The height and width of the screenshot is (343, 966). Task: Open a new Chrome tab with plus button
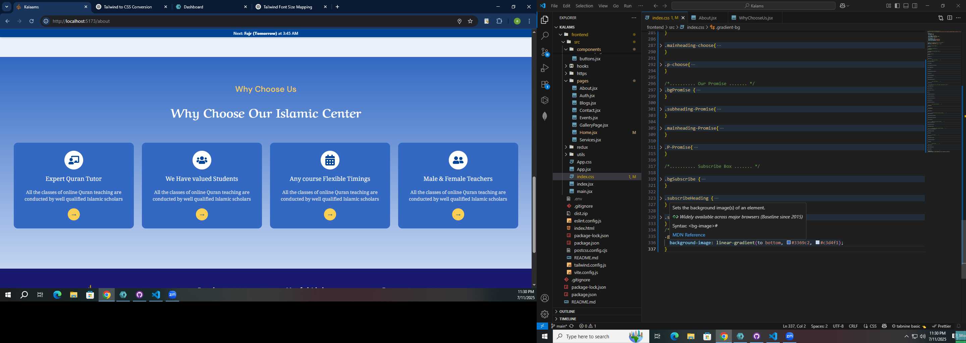click(337, 7)
